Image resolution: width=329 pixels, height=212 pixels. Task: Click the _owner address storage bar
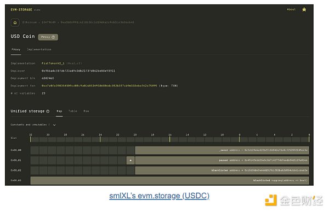click(222, 150)
